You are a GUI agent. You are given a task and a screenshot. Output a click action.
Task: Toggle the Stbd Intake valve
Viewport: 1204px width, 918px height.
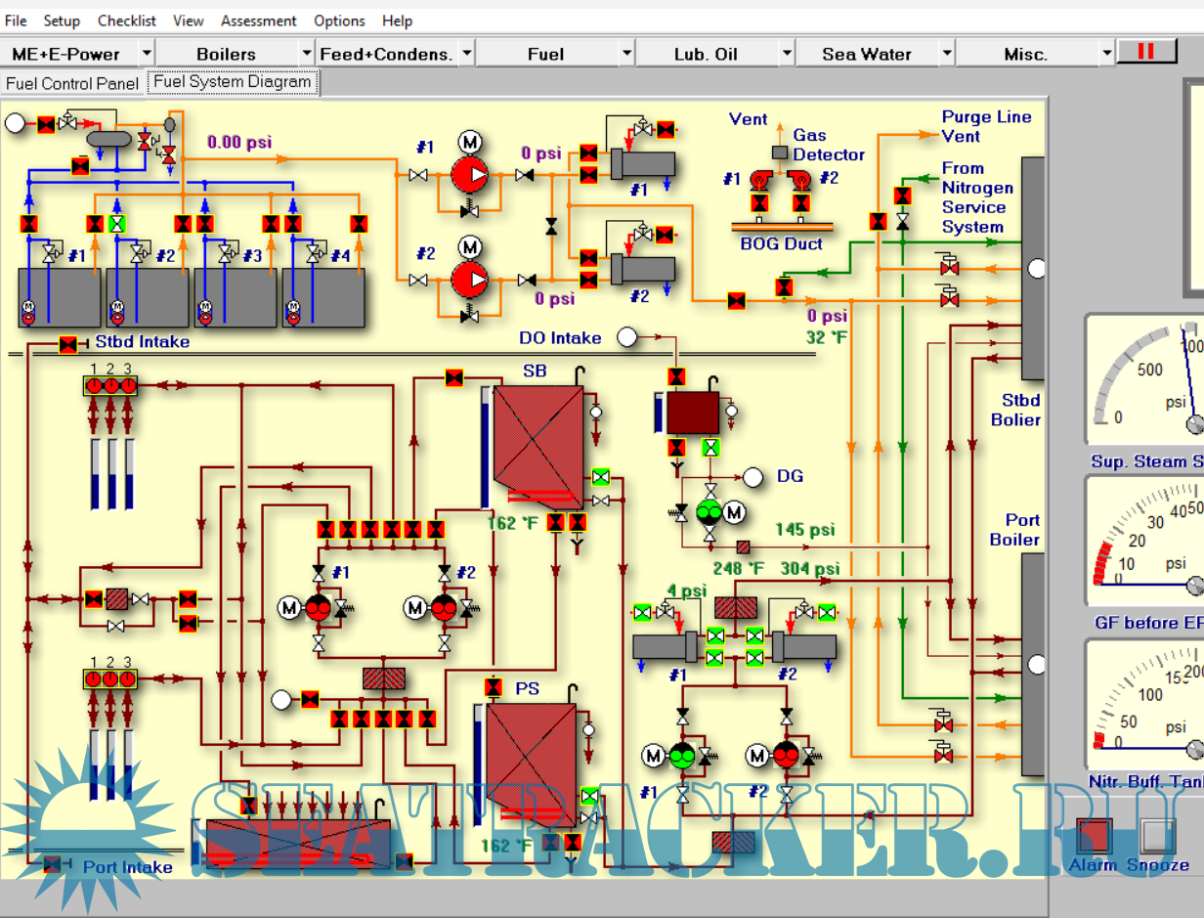coord(67,344)
